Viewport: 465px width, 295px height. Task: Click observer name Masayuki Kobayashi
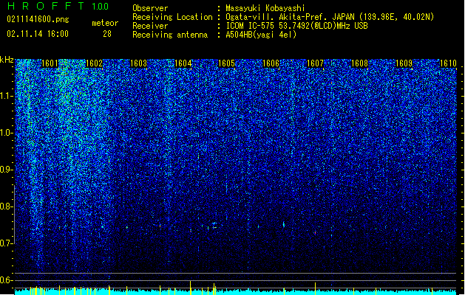pos(265,8)
